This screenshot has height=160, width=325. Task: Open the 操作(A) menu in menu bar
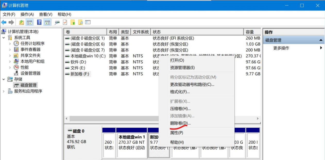click(27, 14)
